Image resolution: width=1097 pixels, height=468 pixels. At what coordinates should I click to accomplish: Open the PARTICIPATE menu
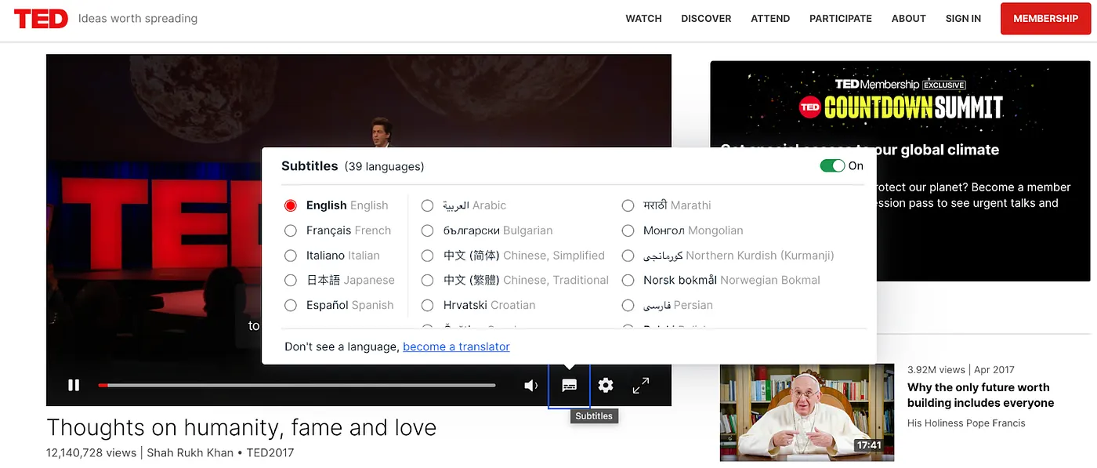click(x=841, y=19)
